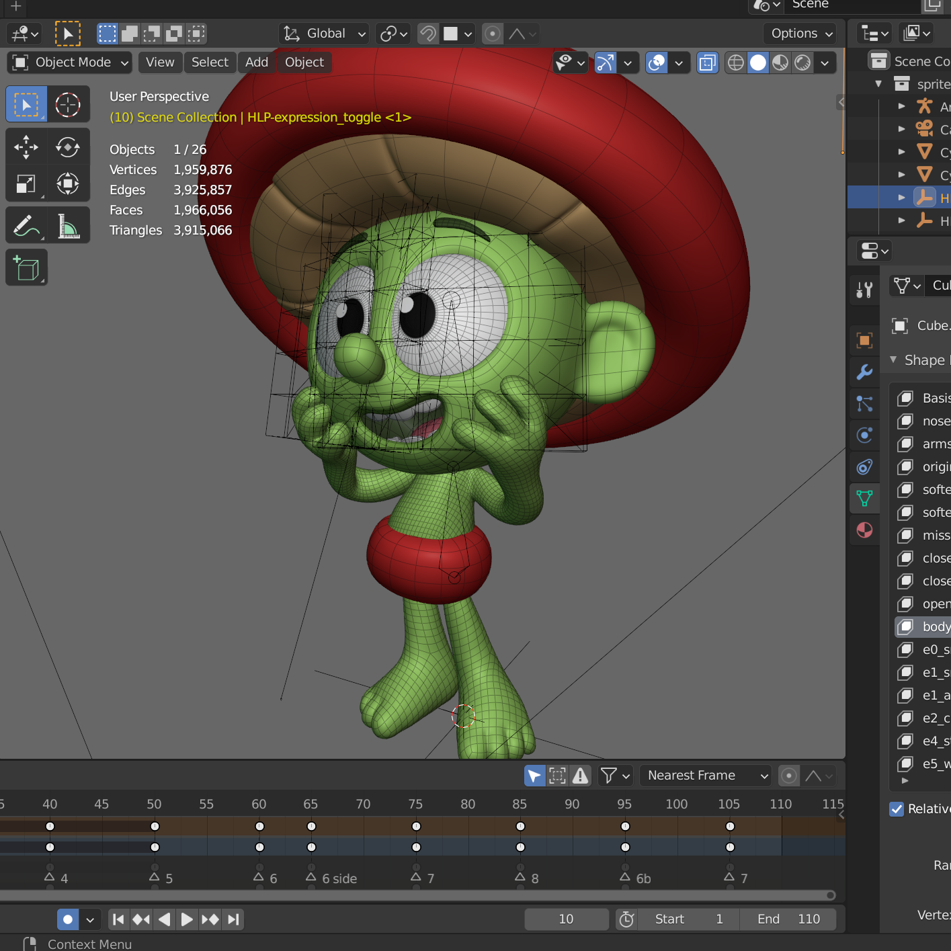The width and height of the screenshot is (951, 951).
Task: Toggle auto keying record button
Action: click(68, 919)
